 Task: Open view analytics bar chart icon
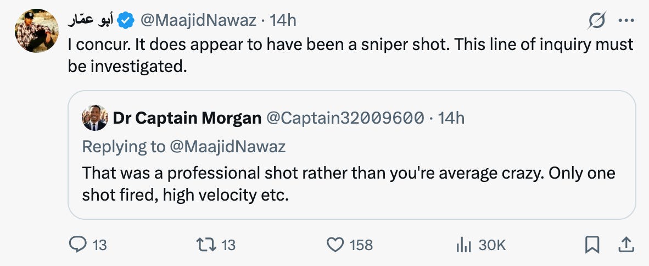coord(464,245)
